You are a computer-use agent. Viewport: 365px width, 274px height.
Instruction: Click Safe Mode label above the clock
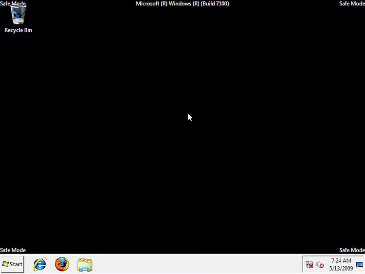pos(351,250)
